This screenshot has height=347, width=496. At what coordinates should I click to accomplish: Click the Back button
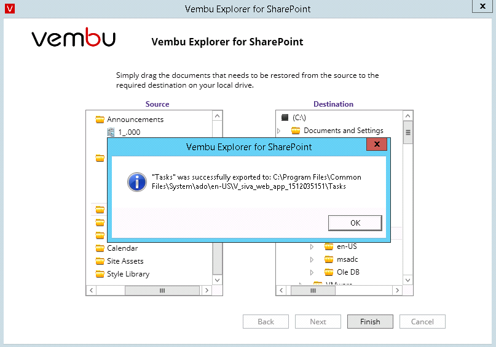click(266, 321)
